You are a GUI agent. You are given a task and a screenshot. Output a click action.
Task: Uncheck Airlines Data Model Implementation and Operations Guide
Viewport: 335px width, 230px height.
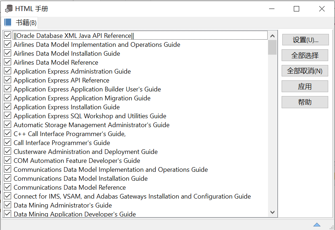[8, 44]
